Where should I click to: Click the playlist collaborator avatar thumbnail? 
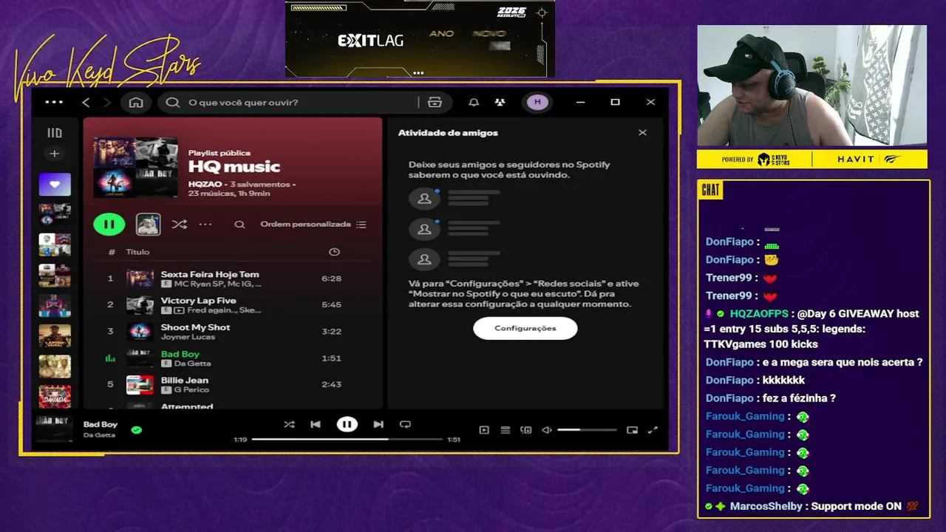point(149,224)
